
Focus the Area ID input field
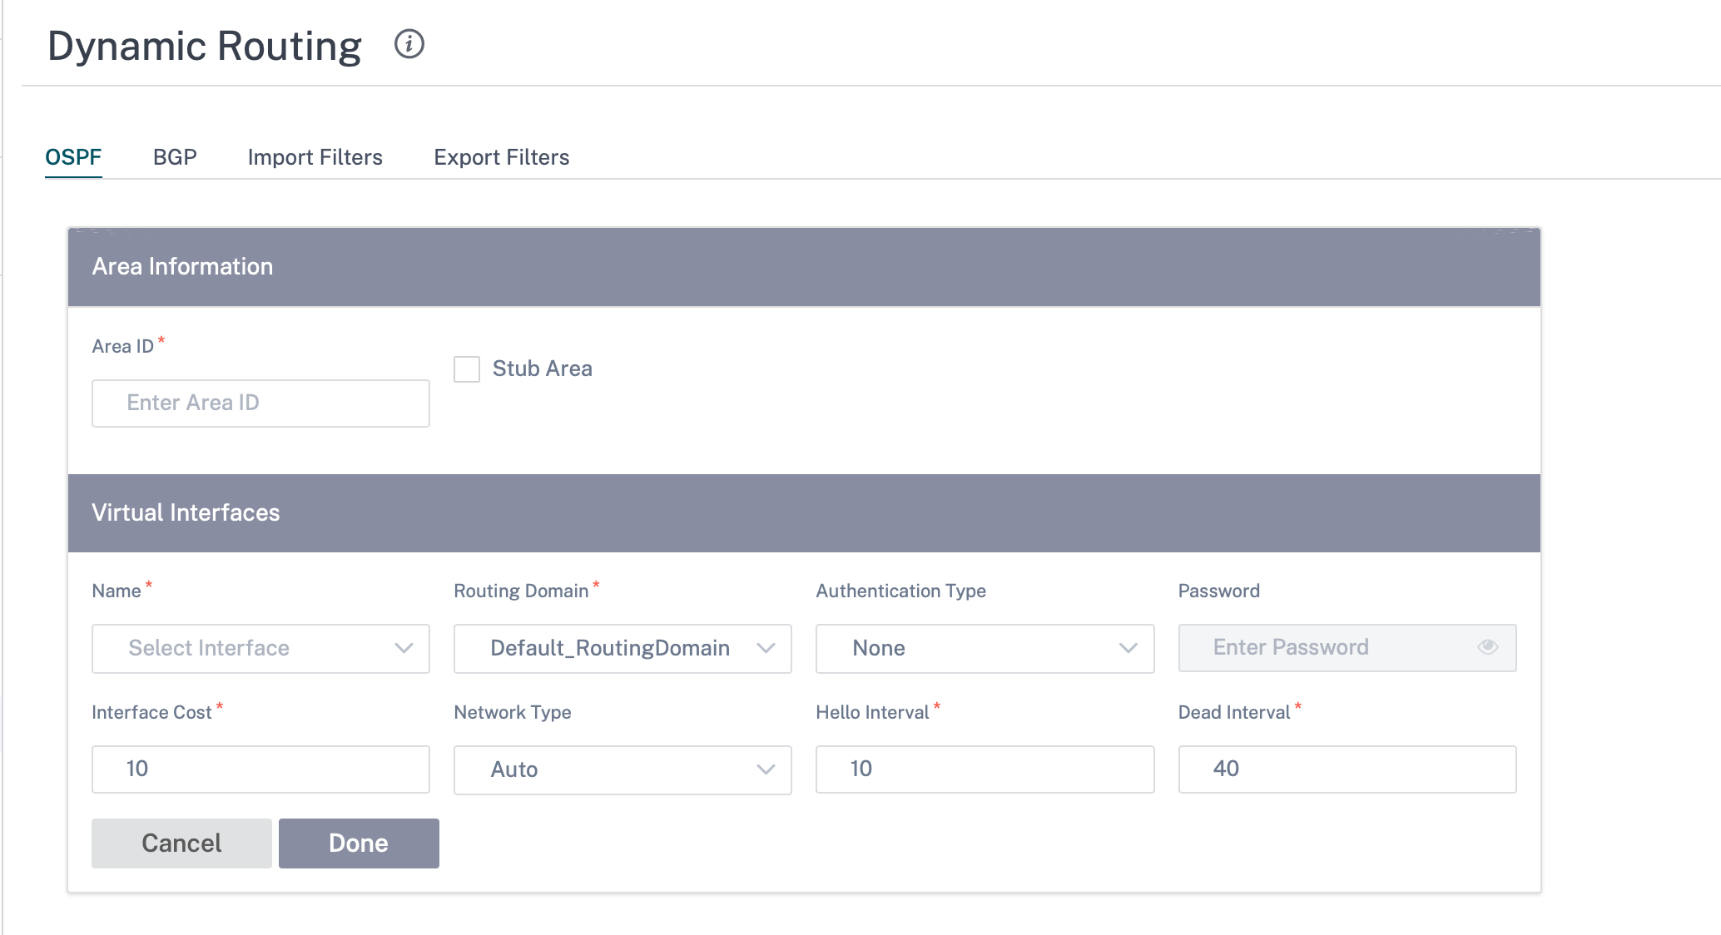[260, 403]
